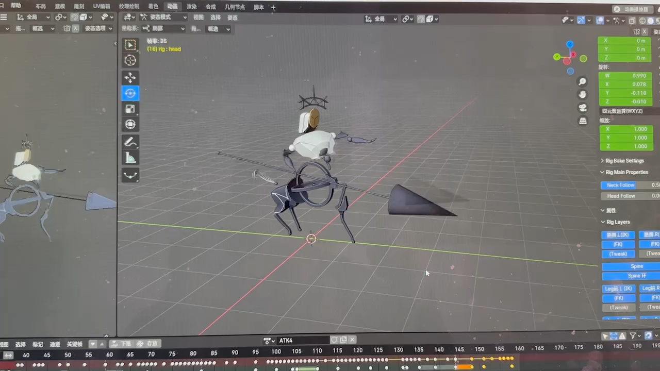Click the ATK4 action name field
Screen dimensions: 660x371
coord(303,341)
